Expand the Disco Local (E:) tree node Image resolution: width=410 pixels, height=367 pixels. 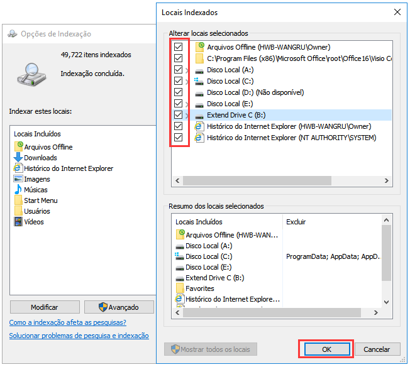click(x=187, y=104)
